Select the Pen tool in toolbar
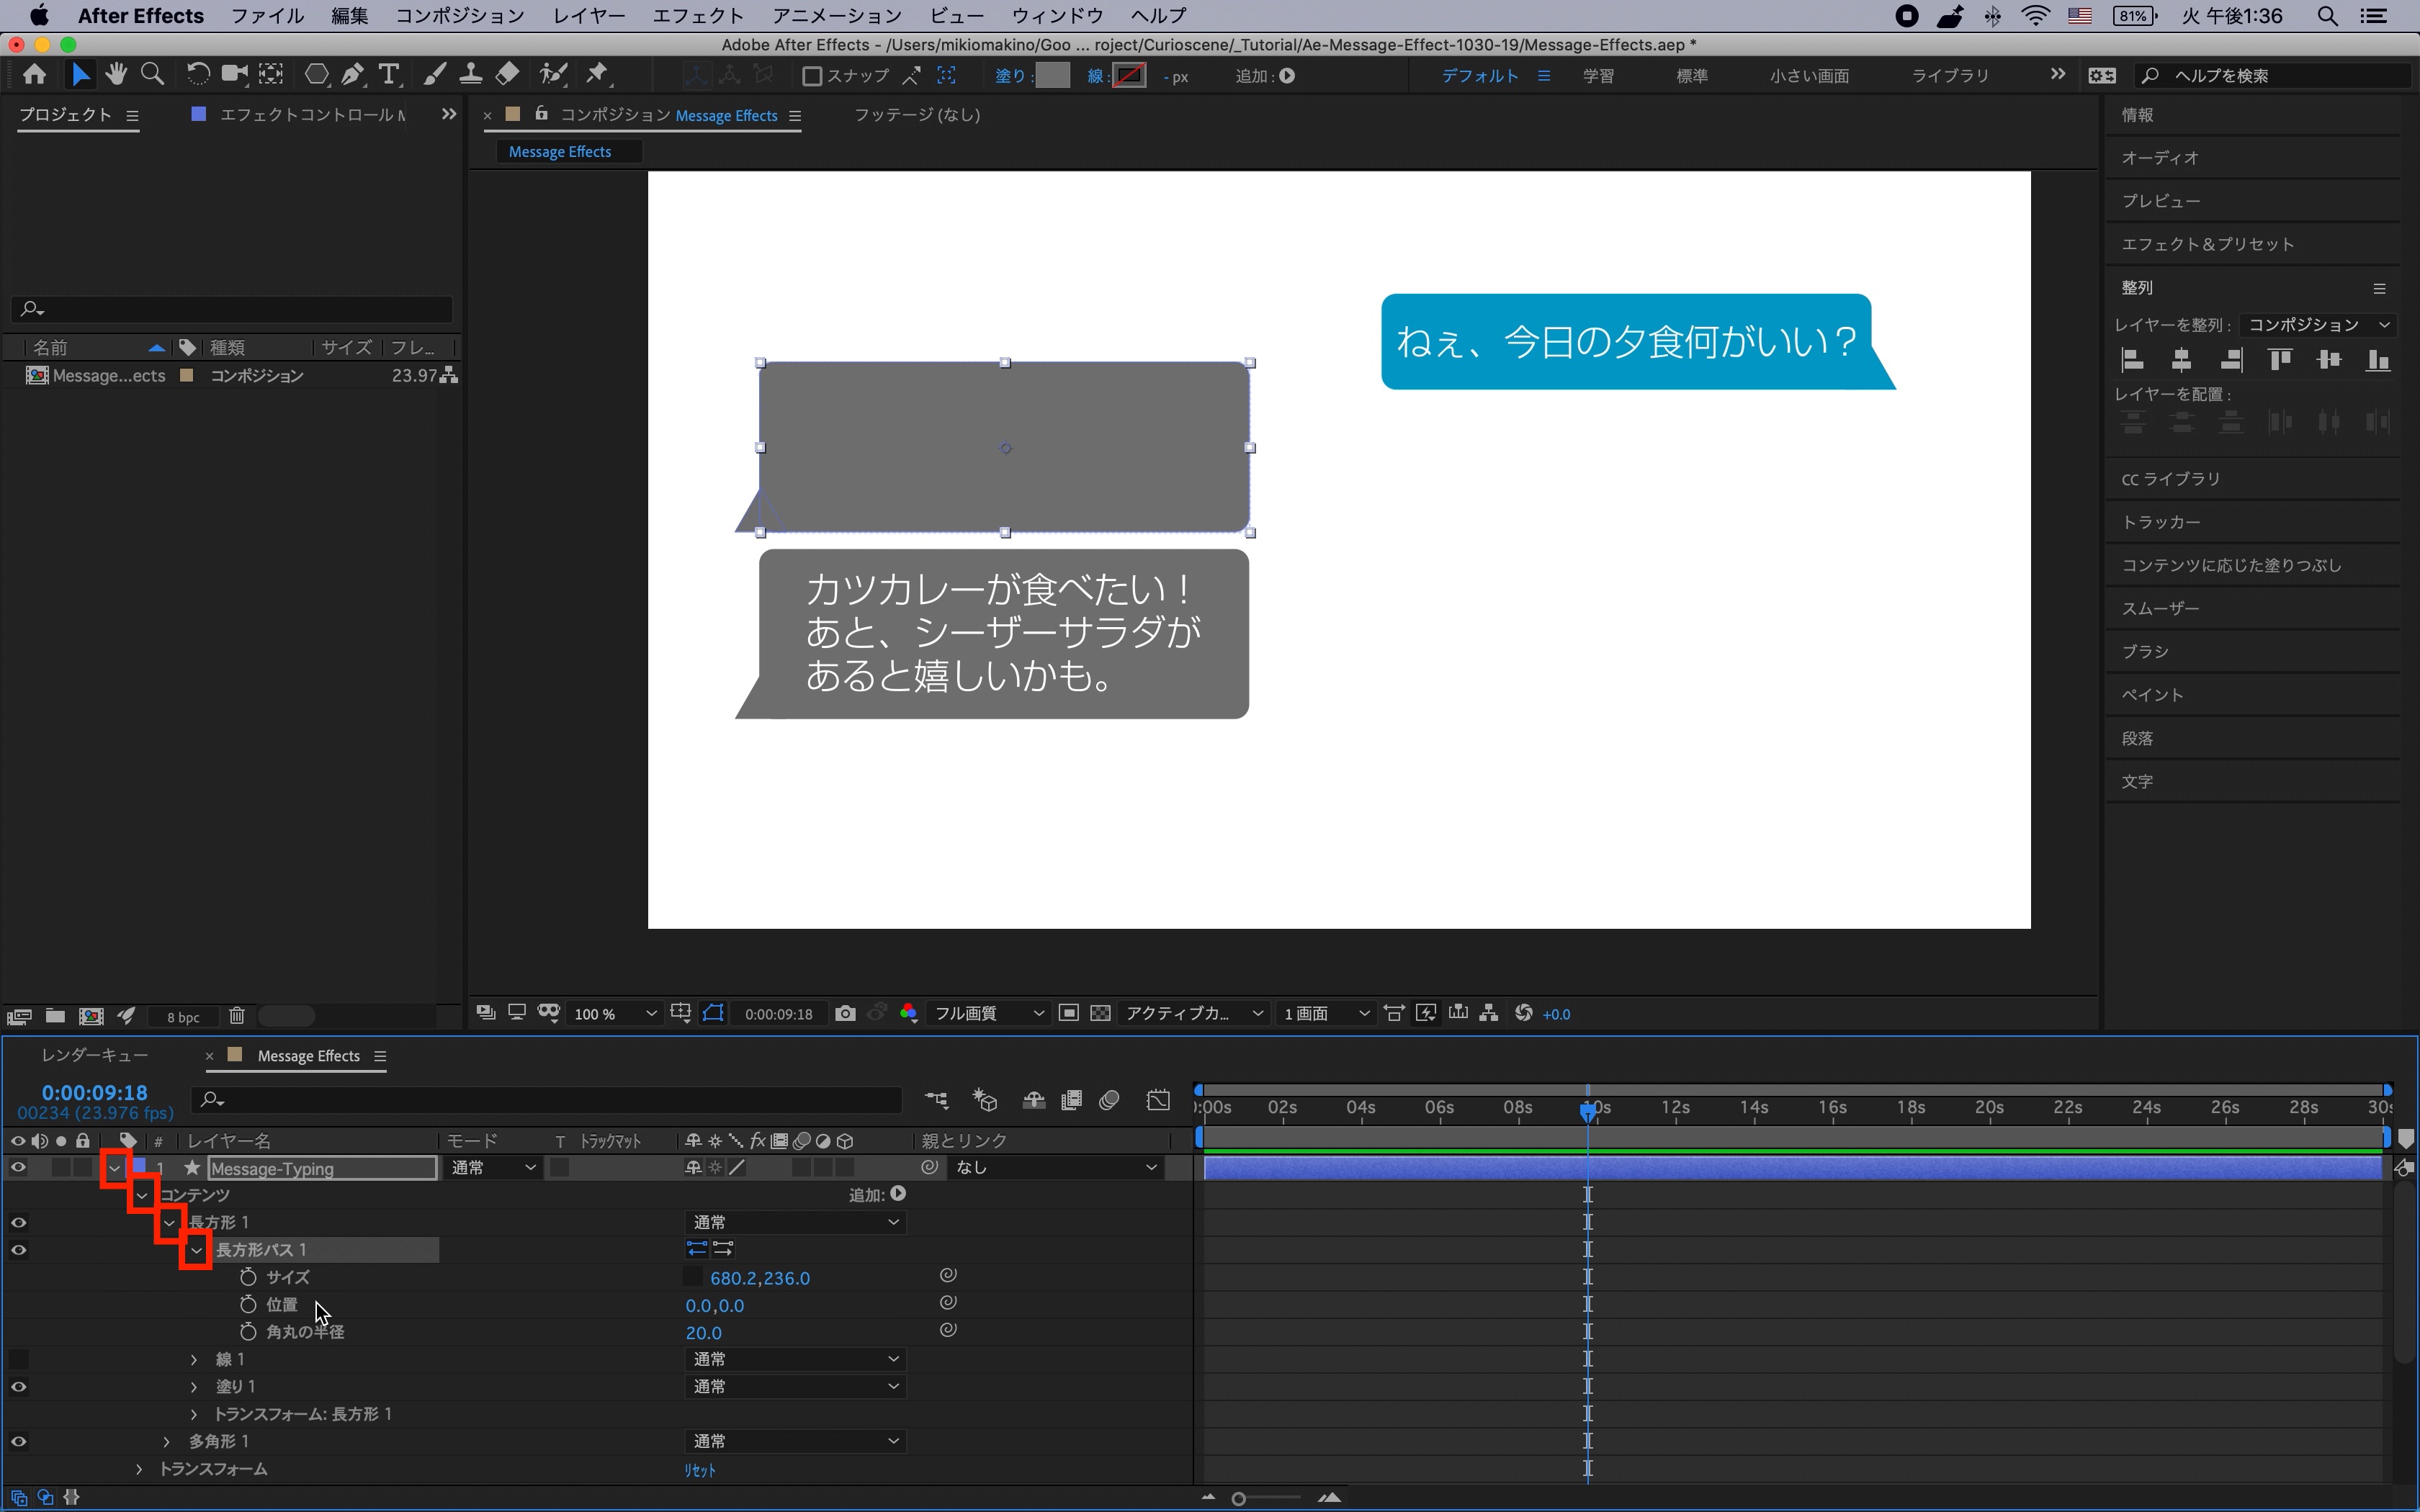The height and width of the screenshot is (1512, 2420). (352, 75)
